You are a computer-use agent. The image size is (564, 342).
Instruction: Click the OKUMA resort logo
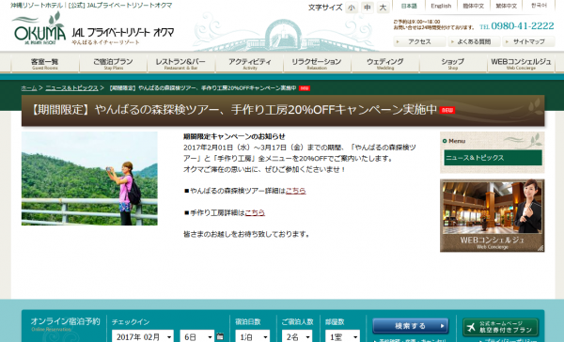[39, 28]
